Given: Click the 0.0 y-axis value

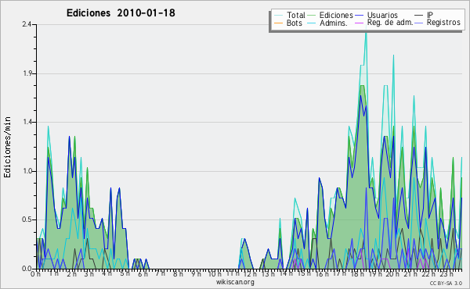Looking at the screenshot, I should tap(27, 269).
